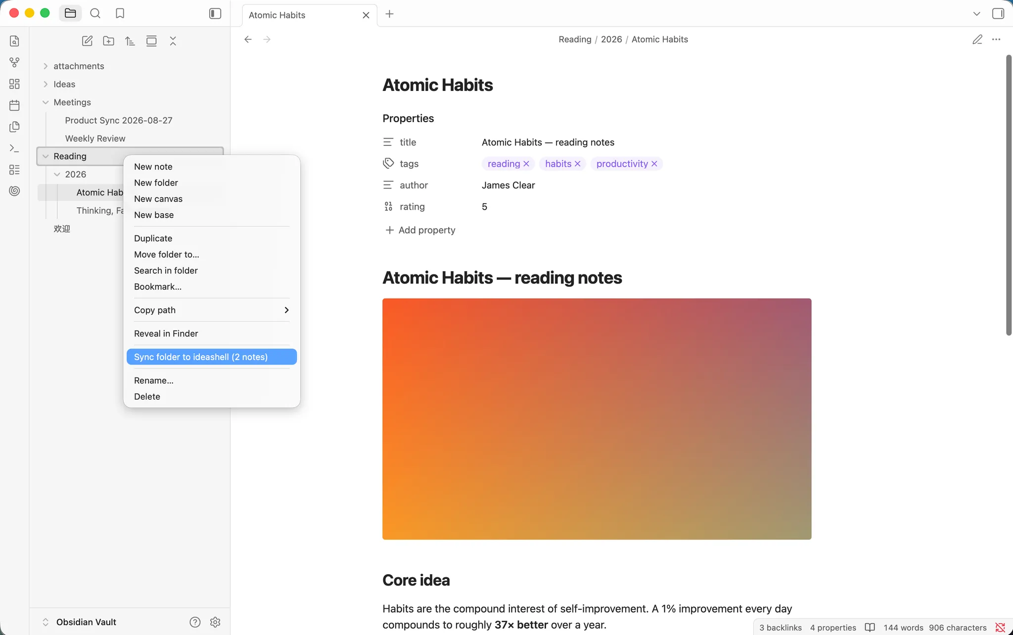Screen dimensions: 1013x635
Task: Select Move folder to... option
Action: point(212,255)
